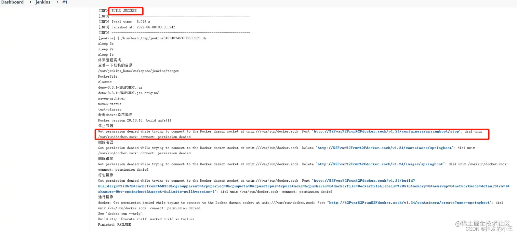Open the containers/create?name=springboot URL link
Viewport: 517px width, 234px height.
coord(409,203)
